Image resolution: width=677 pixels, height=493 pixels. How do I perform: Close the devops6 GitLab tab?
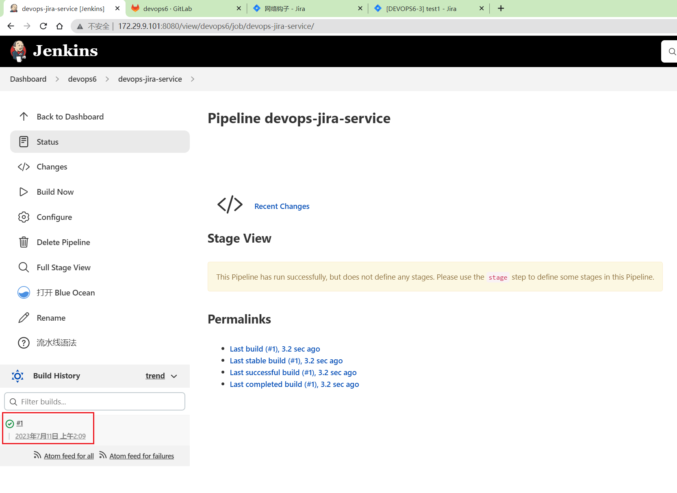[x=239, y=9]
